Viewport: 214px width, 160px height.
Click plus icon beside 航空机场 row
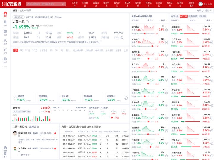coord(212,68)
